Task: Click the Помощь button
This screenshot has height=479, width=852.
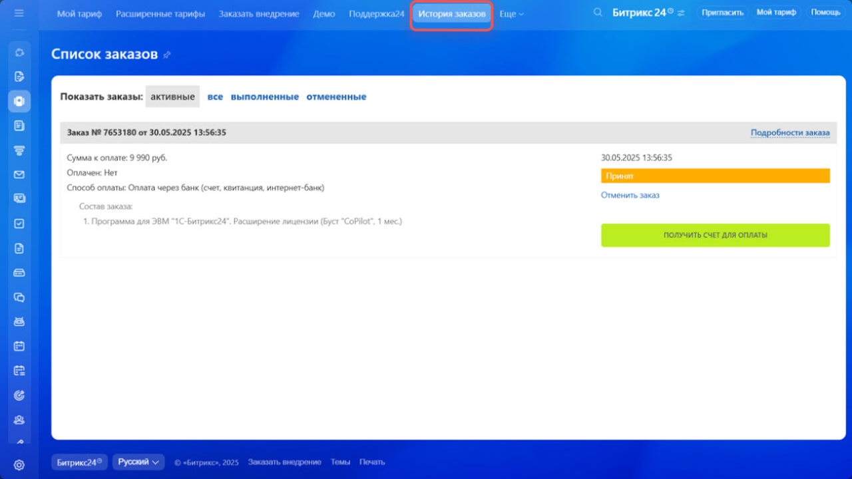Action: point(825,13)
